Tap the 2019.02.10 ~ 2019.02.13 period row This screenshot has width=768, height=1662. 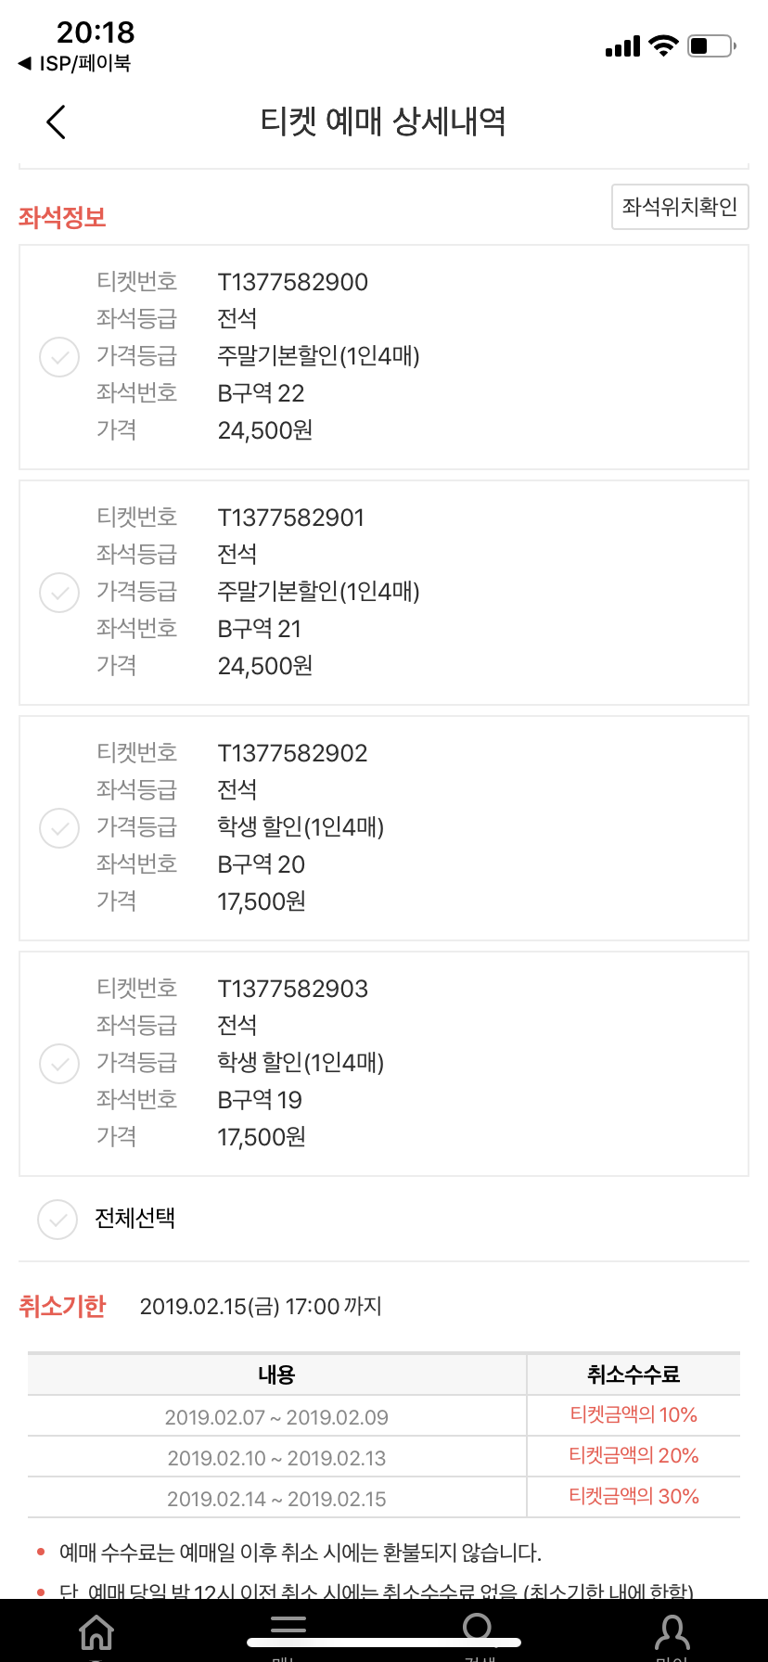click(x=276, y=1458)
